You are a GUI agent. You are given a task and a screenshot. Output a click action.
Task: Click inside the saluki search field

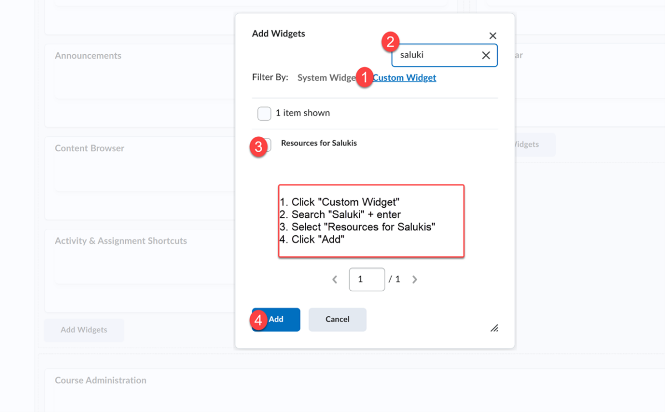click(438, 55)
